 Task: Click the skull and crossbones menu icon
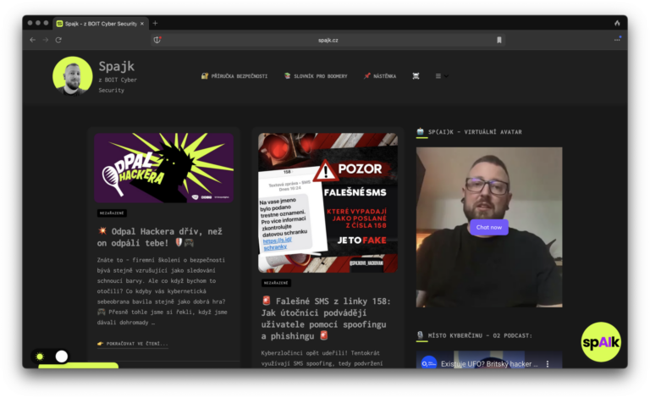(416, 76)
